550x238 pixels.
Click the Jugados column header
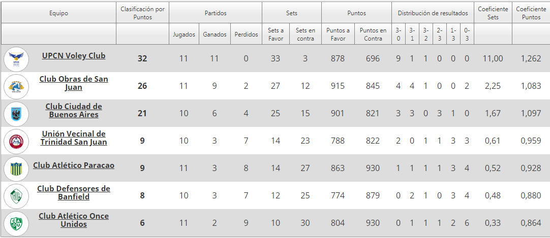[x=184, y=35]
